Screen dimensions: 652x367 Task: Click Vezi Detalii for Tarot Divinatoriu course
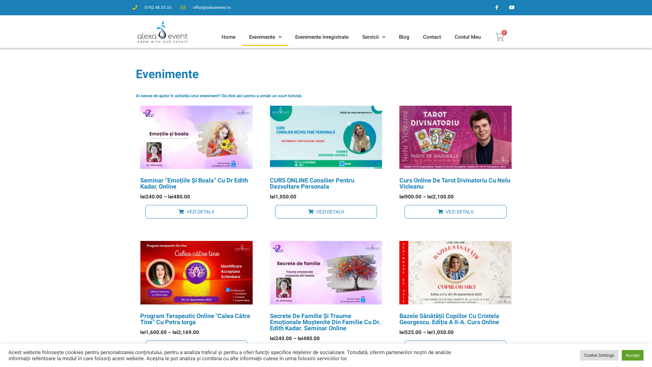[455, 212]
